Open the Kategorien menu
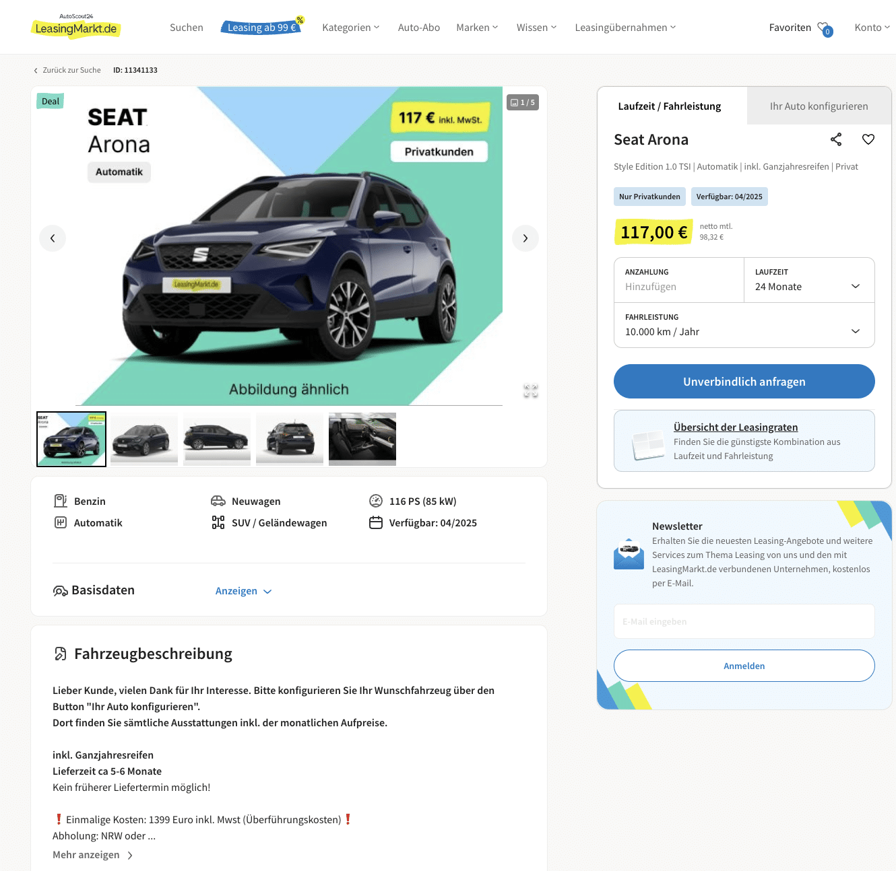896x871 pixels. 351,28
